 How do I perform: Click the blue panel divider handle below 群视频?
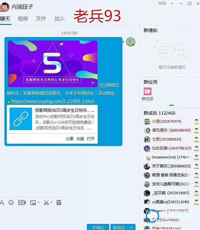tap(171, 105)
